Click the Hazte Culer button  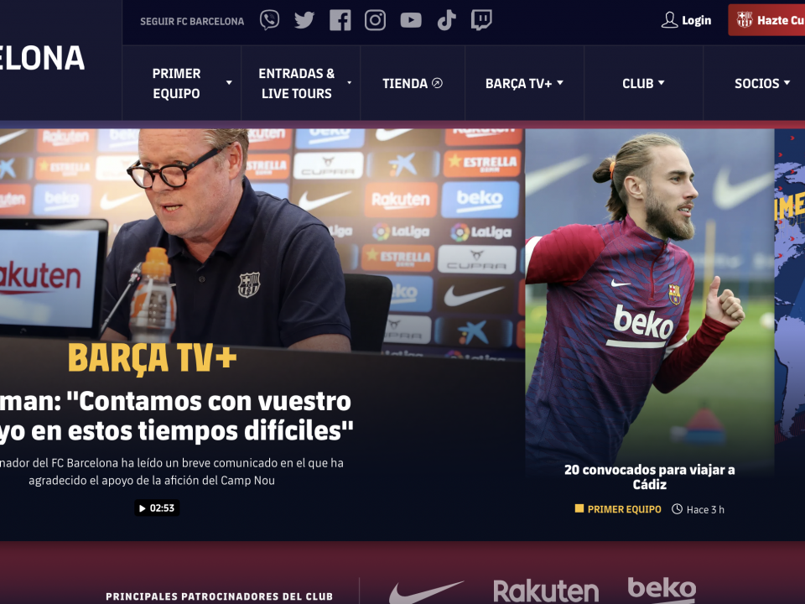click(x=766, y=20)
